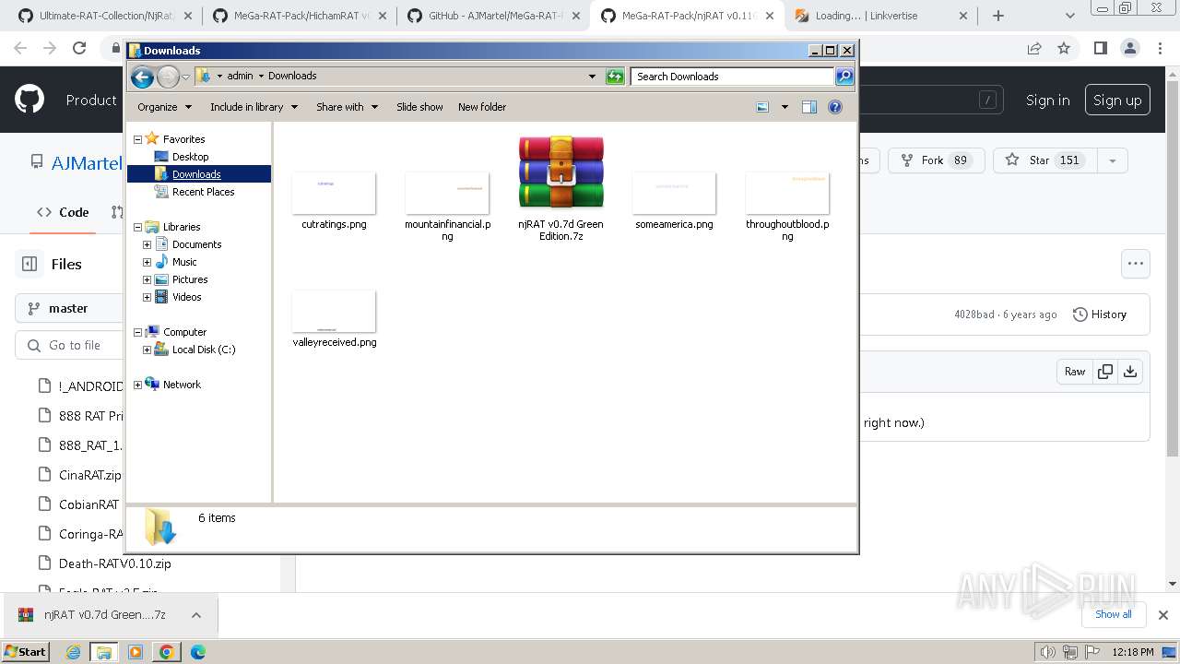Expand the Videos library node
The height and width of the screenshot is (664, 1180).
tap(147, 297)
